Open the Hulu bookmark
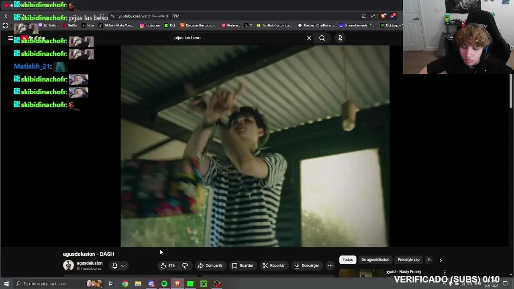 pyautogui.click(x=88, y=25)
